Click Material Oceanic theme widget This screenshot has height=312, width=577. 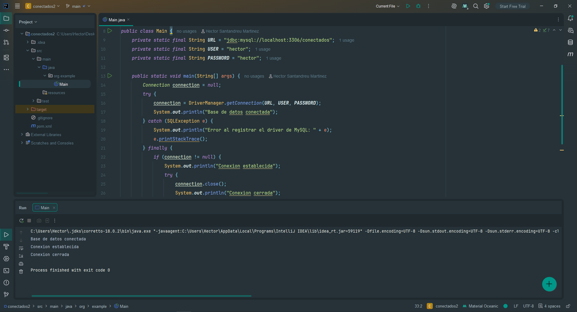(480, 306)
